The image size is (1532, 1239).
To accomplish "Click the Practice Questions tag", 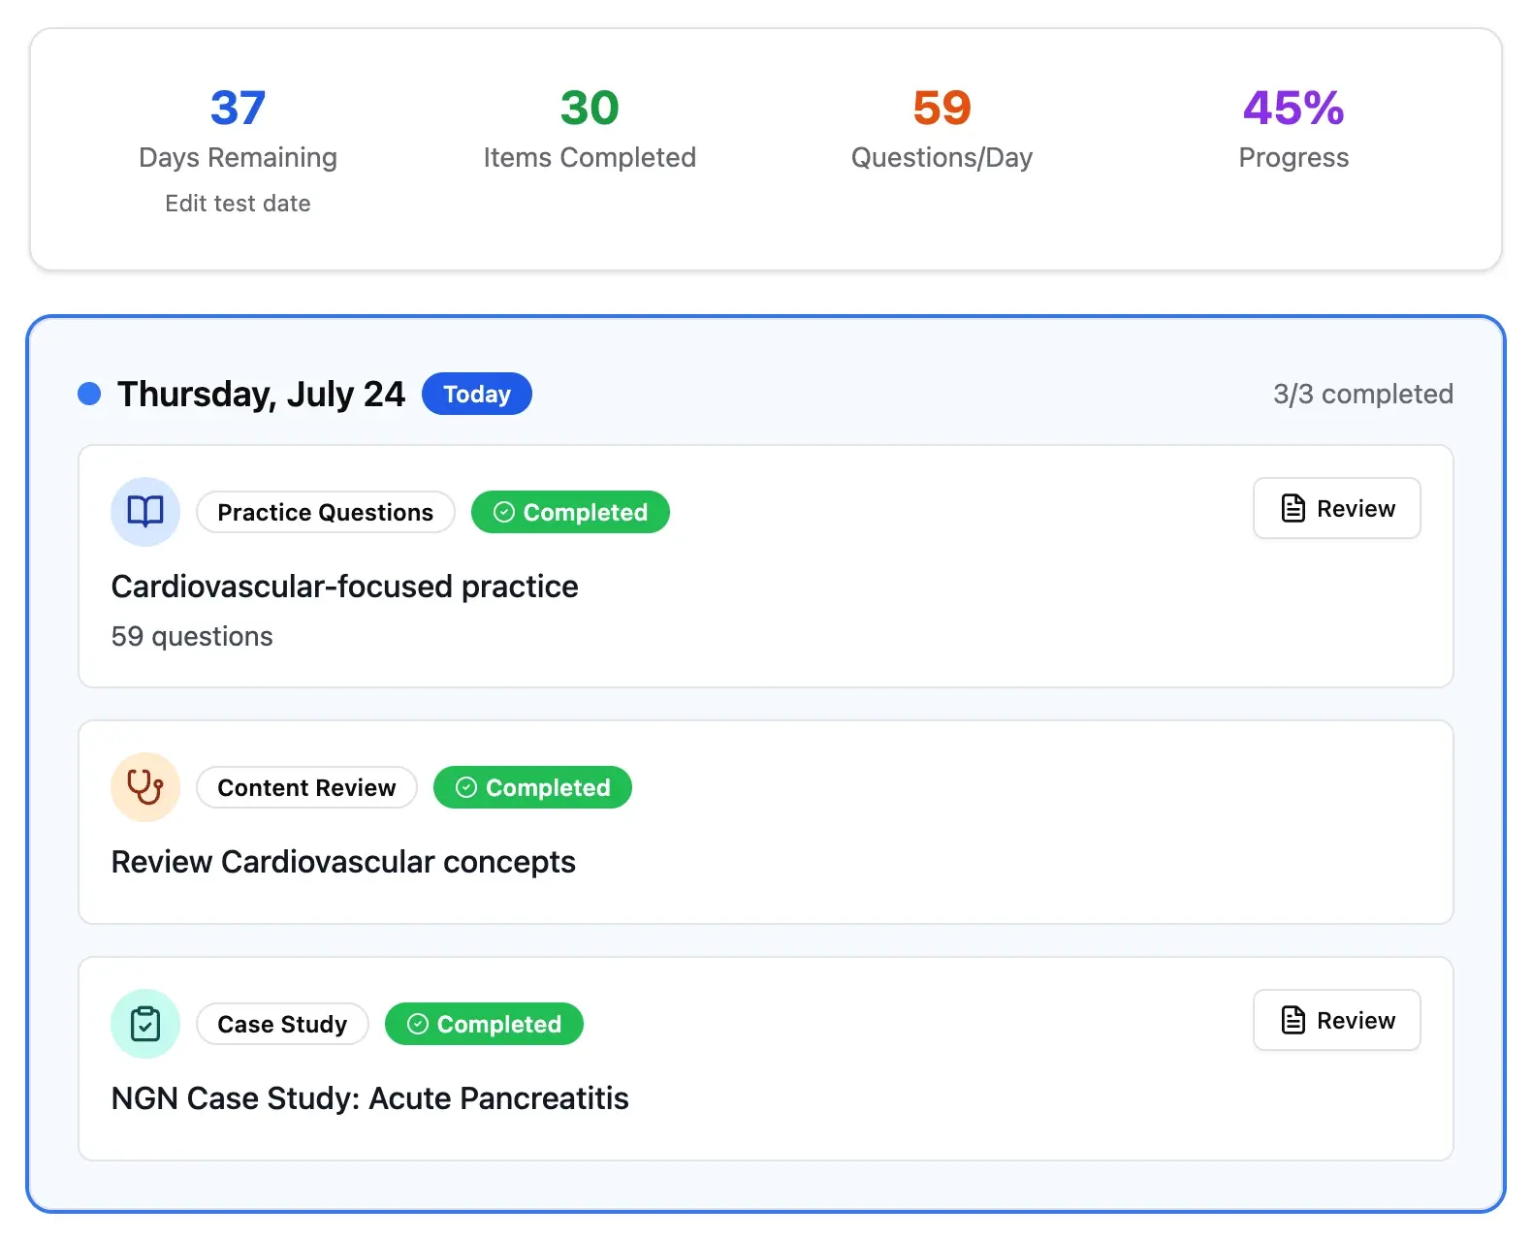I will 326,512.
